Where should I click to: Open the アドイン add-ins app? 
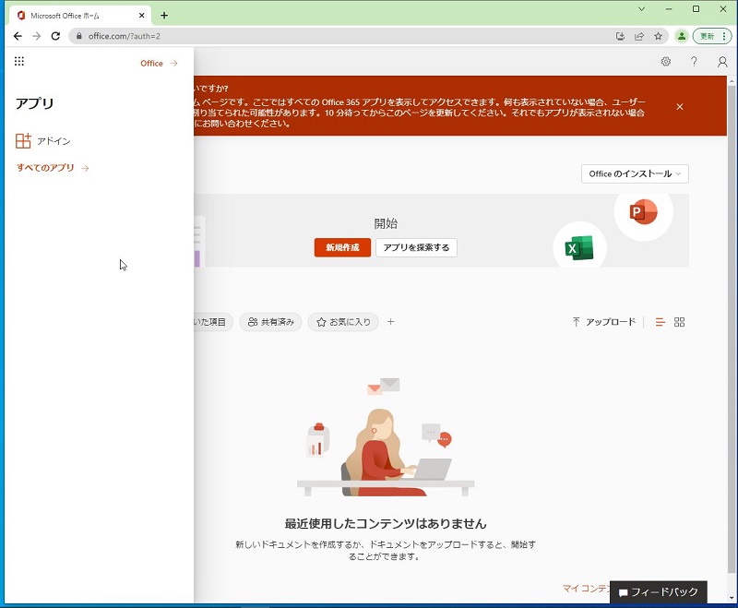click(x=42, y=141)
